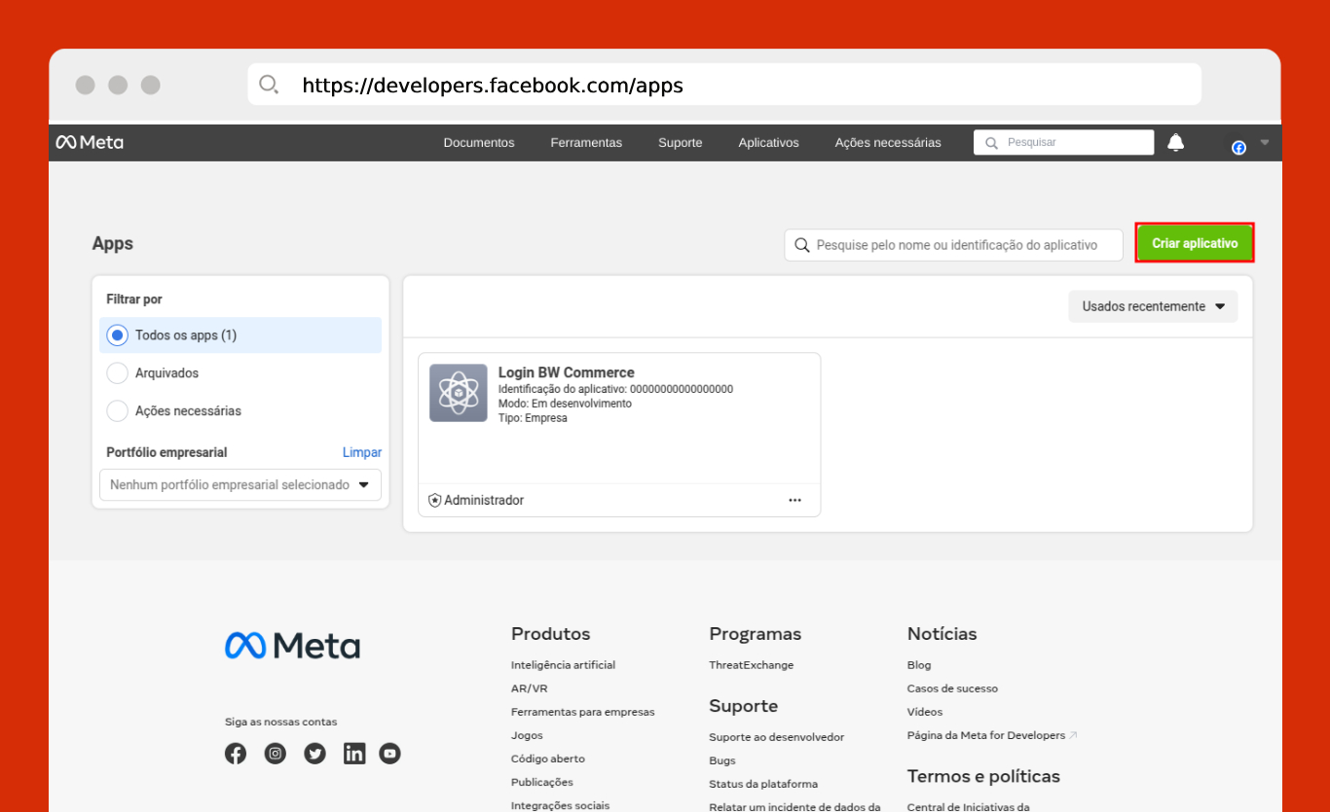Open the Bugs footer link

(x=722, y=760)
